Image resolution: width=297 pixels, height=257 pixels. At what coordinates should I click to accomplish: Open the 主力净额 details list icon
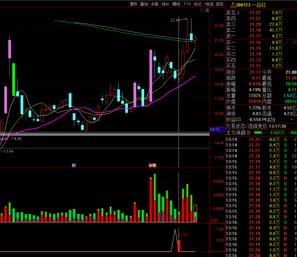point(249,133)
